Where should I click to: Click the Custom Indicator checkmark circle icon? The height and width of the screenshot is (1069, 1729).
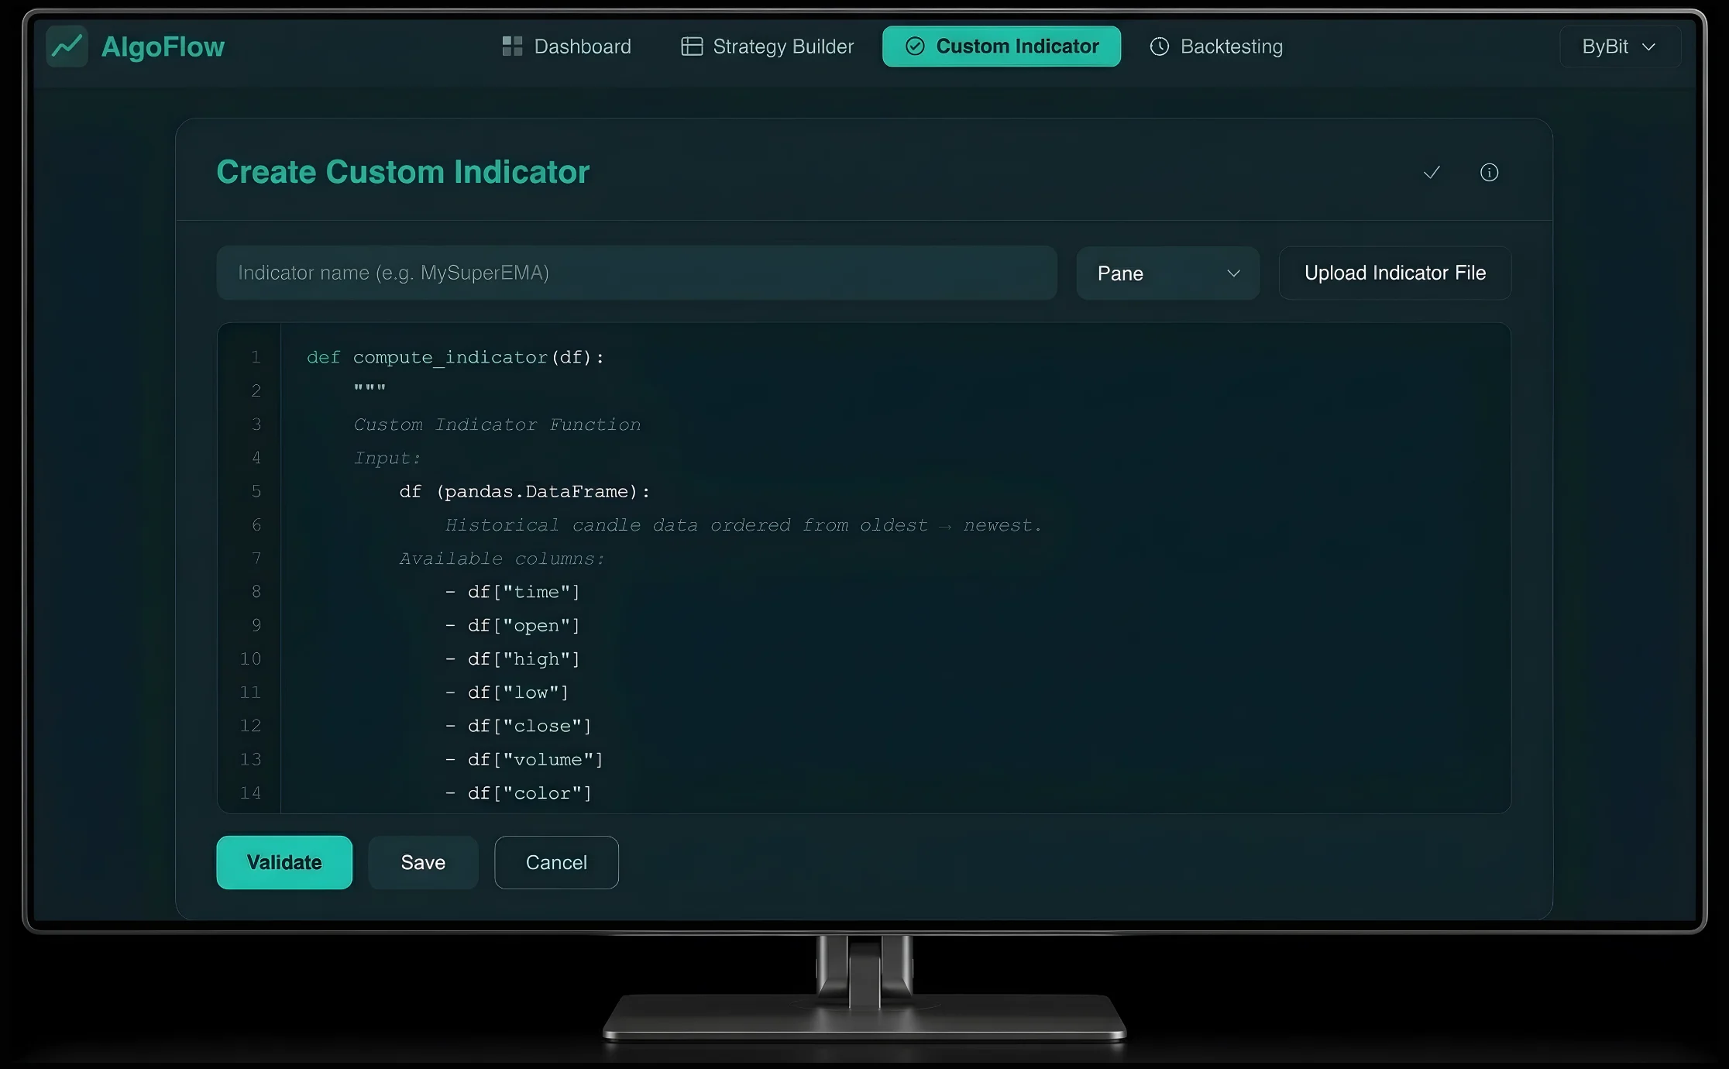(915, 46)
